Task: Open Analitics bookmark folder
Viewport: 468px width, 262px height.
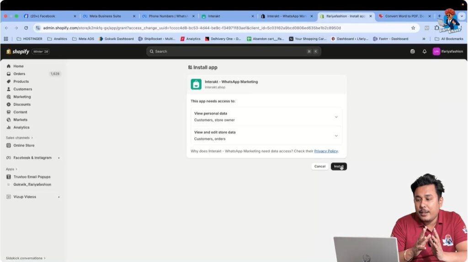Action: click(x=57, y=39)
